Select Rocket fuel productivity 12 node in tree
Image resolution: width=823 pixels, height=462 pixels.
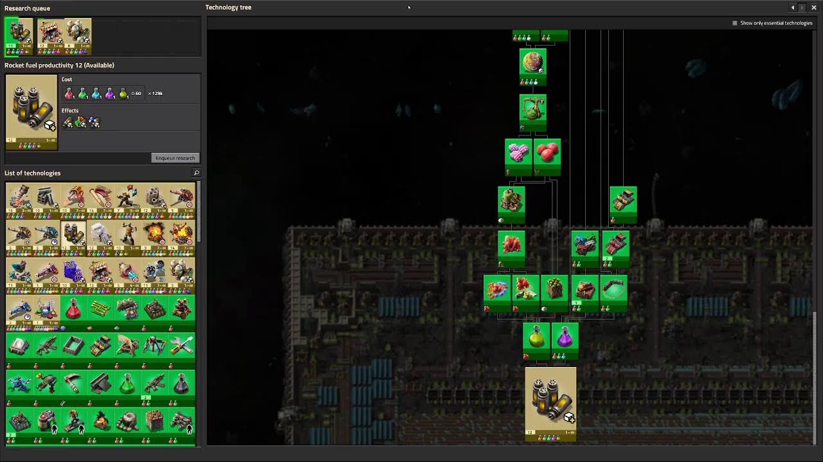point(551,404)
